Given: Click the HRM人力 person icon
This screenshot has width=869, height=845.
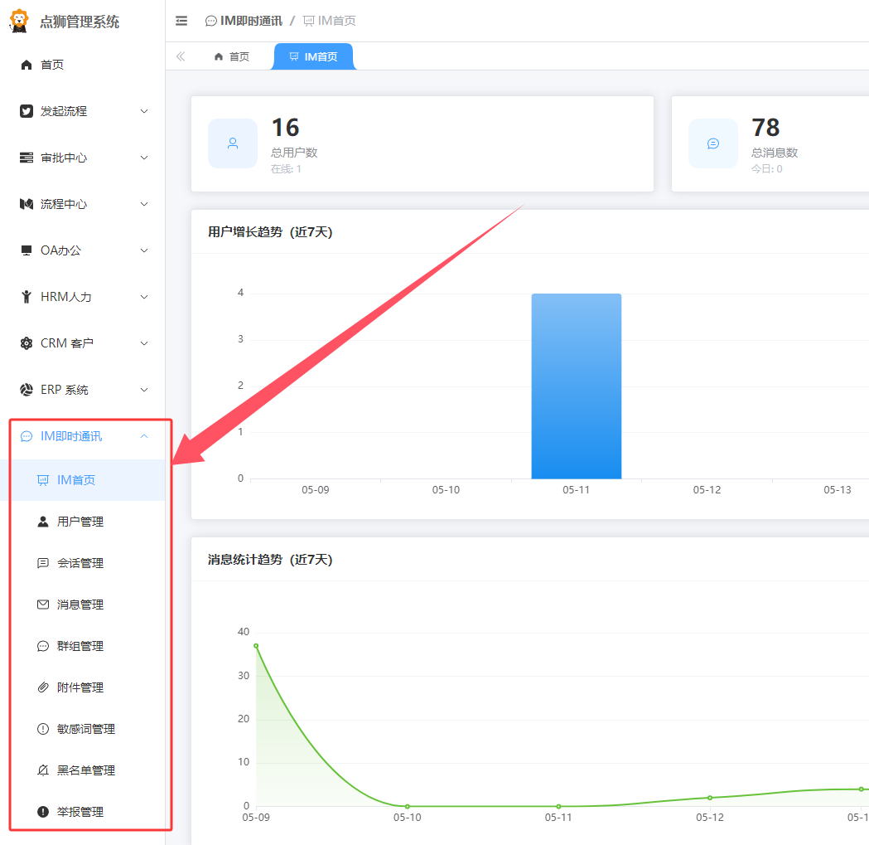Looking at the screenshot, I should [26, 297].
